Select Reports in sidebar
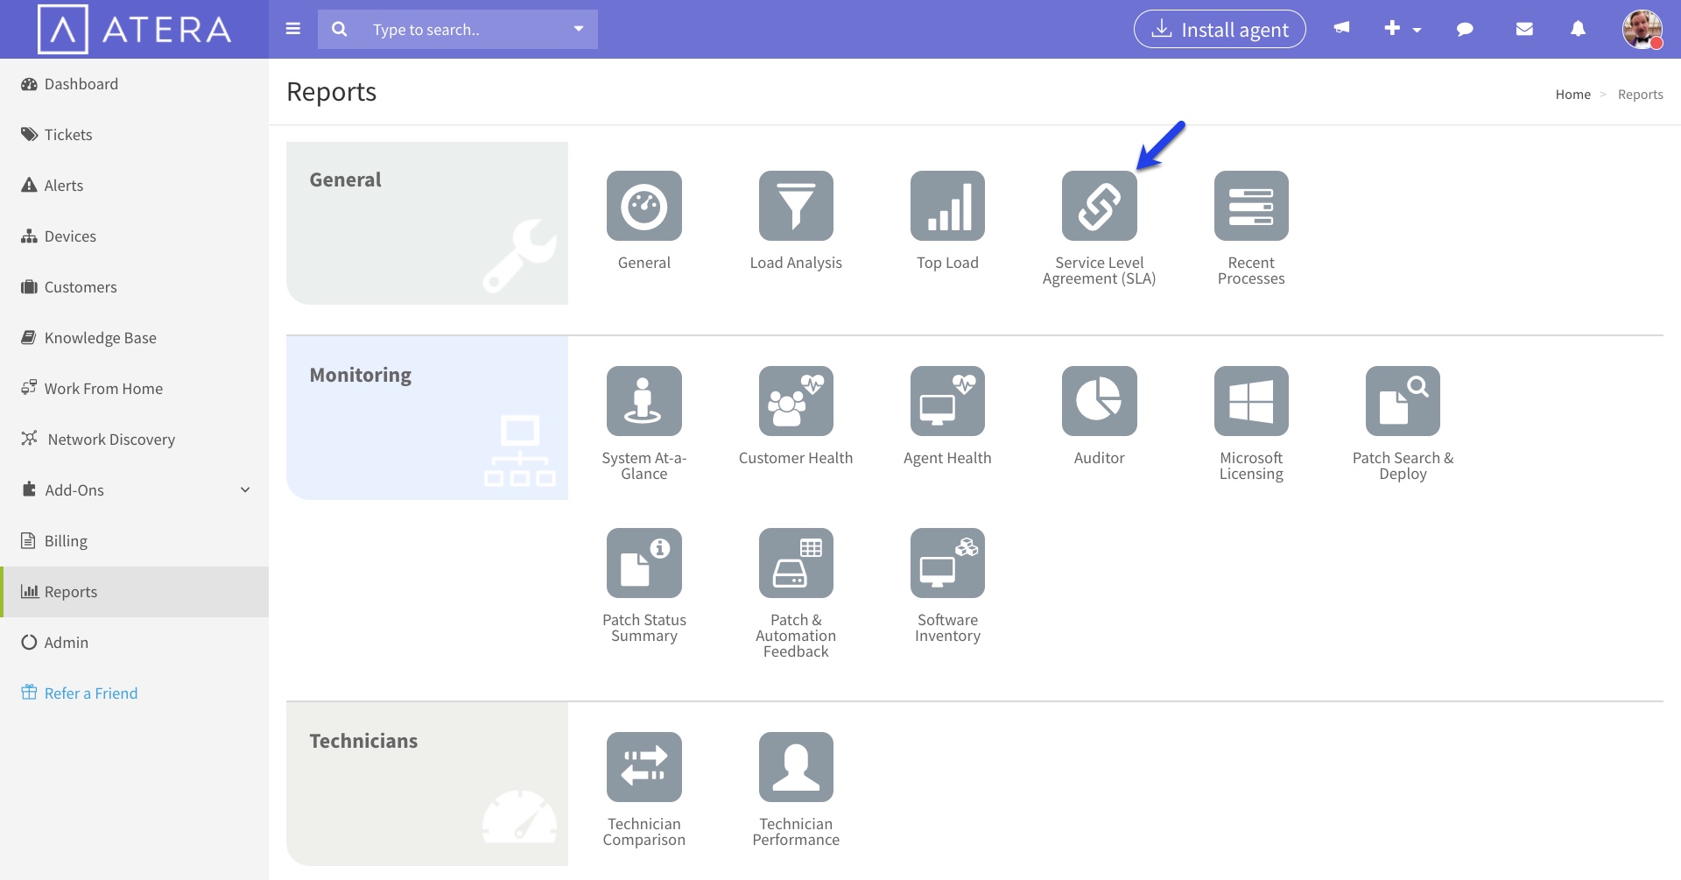This screenshot has width=1681, height=880. (134, 592)
